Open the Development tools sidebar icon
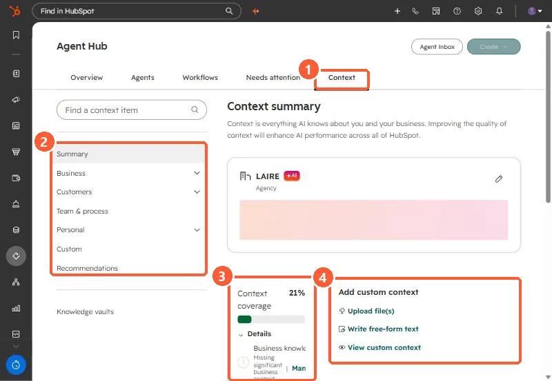 (x=16, y=334)
